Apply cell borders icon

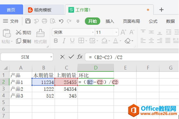(81, 41)
